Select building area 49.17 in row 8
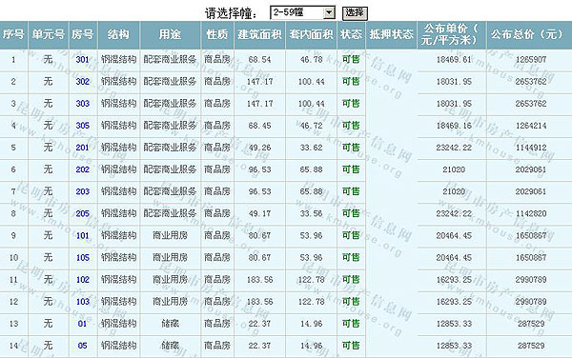The height and width of the screenshot is (358, 572). 259,213
